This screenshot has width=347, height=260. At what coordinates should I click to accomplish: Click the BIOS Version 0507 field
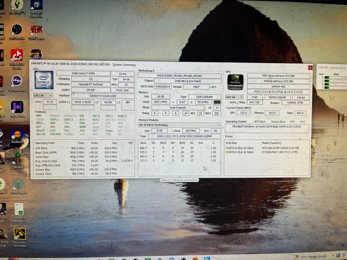click(x=196, y=87)
